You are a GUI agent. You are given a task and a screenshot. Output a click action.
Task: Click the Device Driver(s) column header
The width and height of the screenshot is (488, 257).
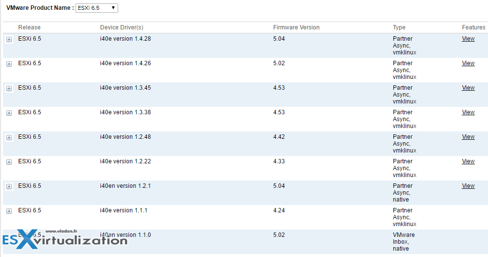click(x=122, y=27)
